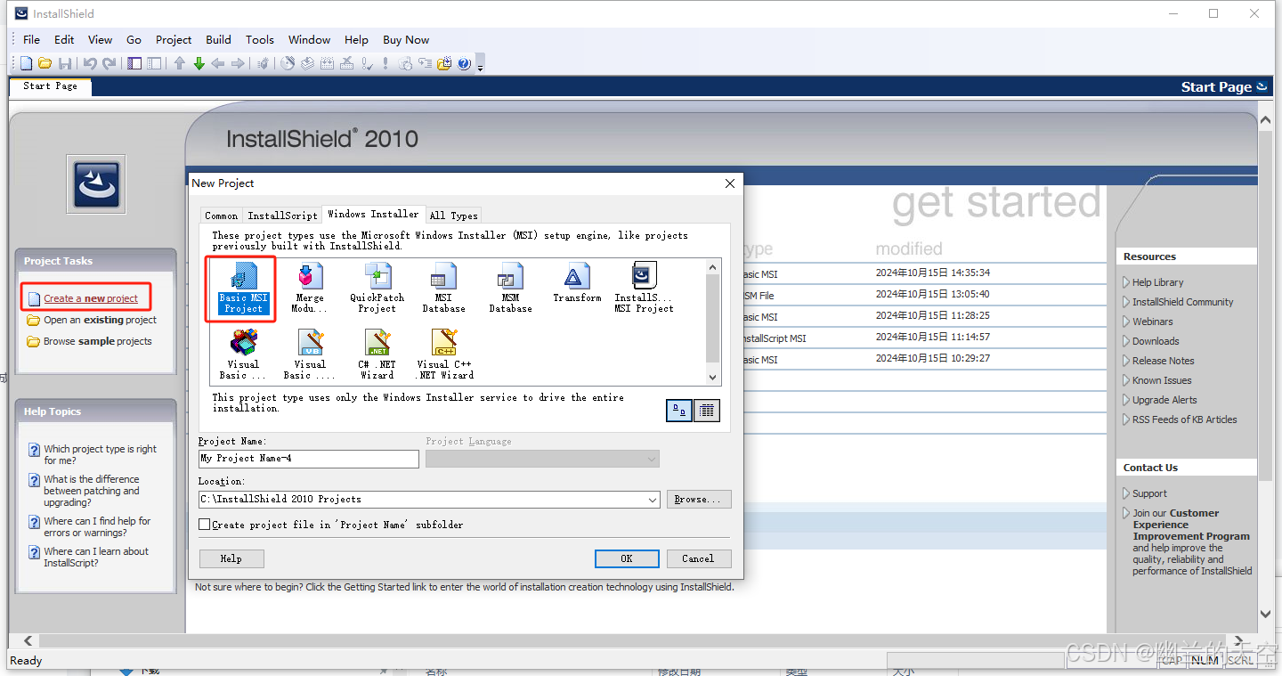Viewport: 1282px width, 676px height.
Task: Select the Visual Basic .NET Wizard icon
Action: coord(310,354)
